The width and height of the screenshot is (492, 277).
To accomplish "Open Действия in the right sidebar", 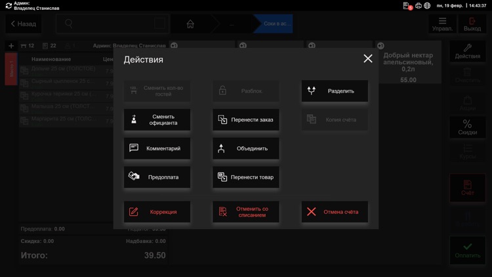I will [x=468, y=51].
